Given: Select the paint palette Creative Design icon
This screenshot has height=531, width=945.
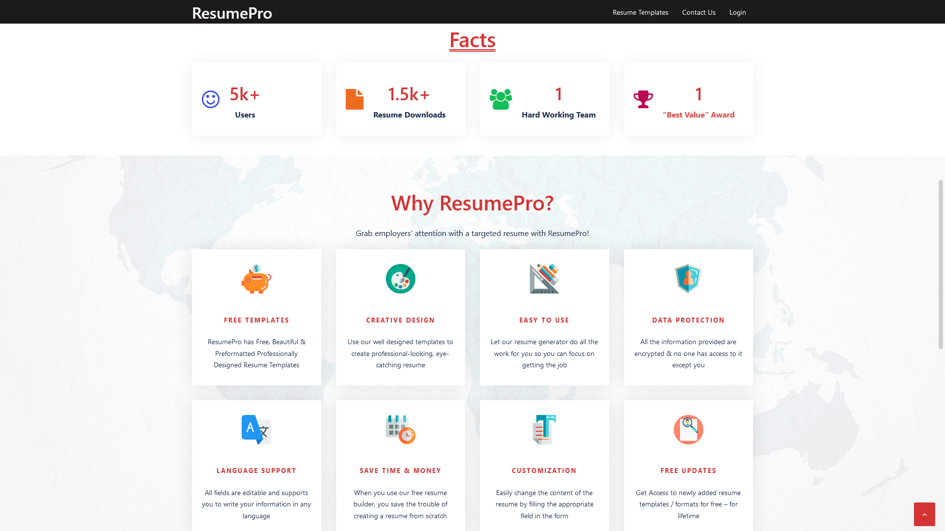Looking at the screenshot, I should pos(400,279).
